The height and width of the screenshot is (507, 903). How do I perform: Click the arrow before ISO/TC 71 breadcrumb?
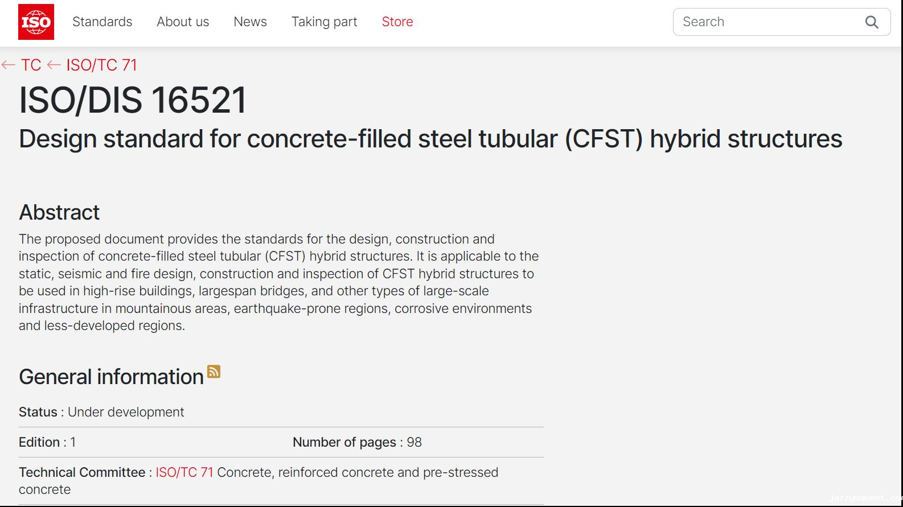[54, 65]
